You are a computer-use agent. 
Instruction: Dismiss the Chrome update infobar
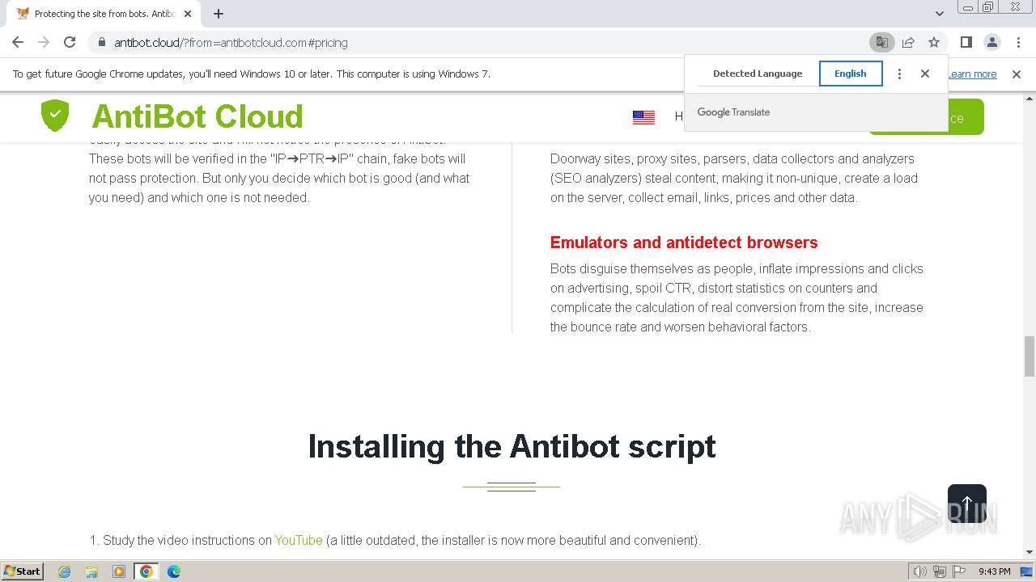[x=1017, y=74]
